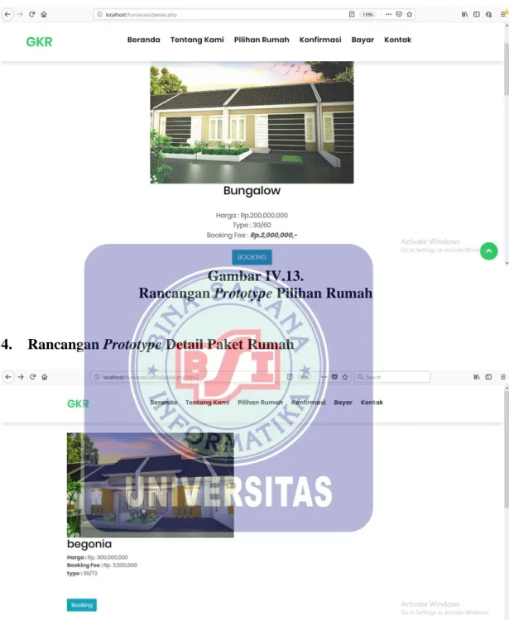Click the back arrow in top browser toolbar
509x620 pixels.
(7, 14)
